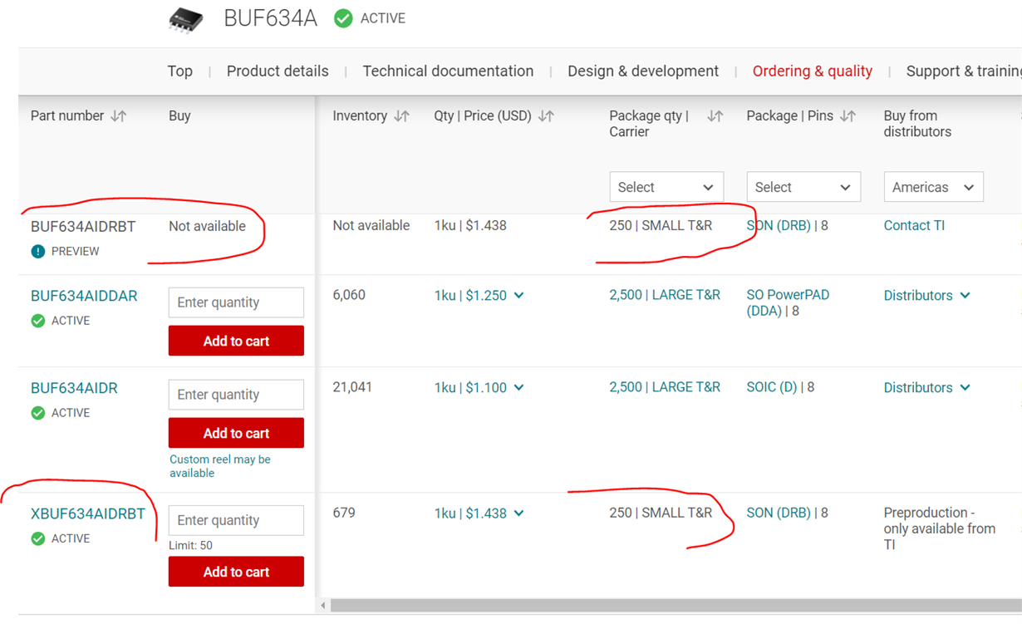Expand the XBUF634AIDRBT $1.438 price chevron
This screenshot has height=624, width=1022.
[x=518, y=513]
